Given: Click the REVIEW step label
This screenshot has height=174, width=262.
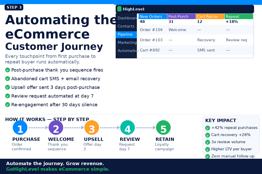Looking at the screenshot, I should coord(130,139).
